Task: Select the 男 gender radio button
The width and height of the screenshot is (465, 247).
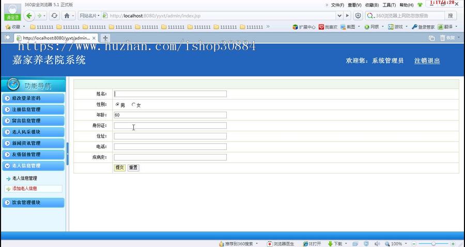Action: coord(117,105)
